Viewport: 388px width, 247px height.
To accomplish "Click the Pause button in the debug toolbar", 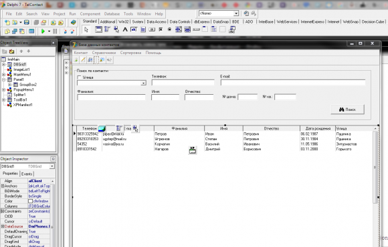I will (55, 31).
